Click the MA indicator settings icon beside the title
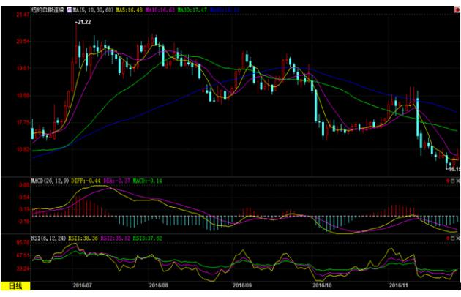 coord(70,10)
